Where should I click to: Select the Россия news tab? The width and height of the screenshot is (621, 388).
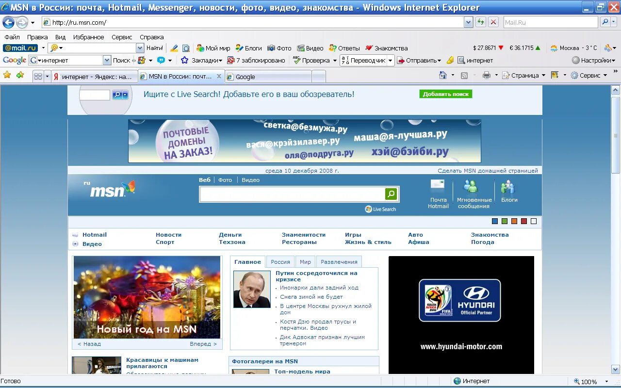(x=280, y=261)
